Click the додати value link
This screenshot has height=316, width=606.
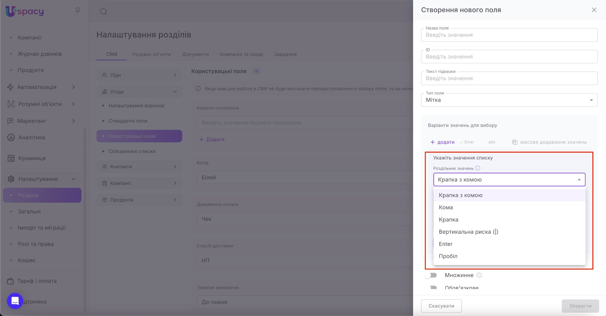[442, 142]
